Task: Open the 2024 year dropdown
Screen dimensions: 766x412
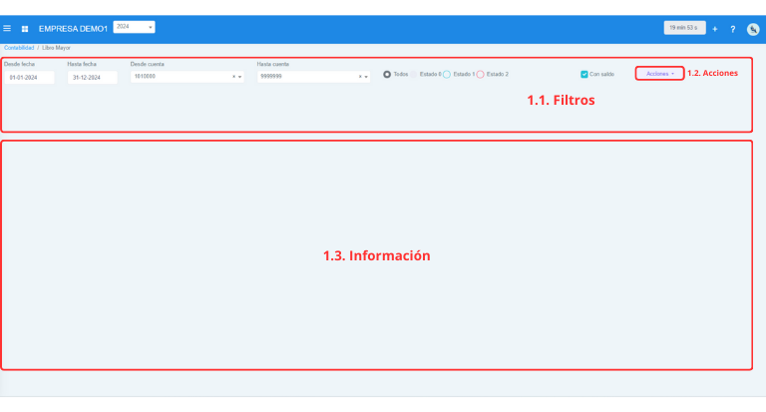Action: click(134, 27)
